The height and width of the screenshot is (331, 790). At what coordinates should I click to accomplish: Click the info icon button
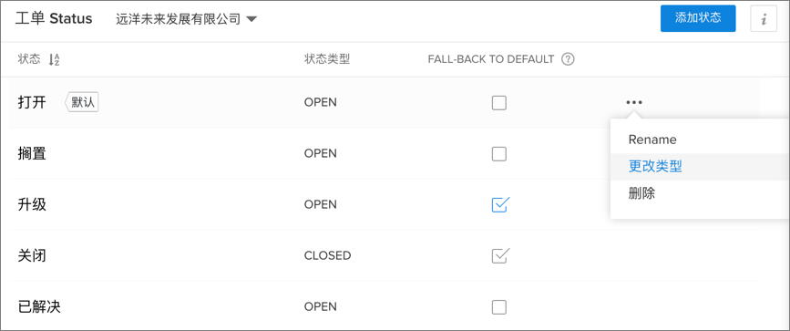point(764,19)
